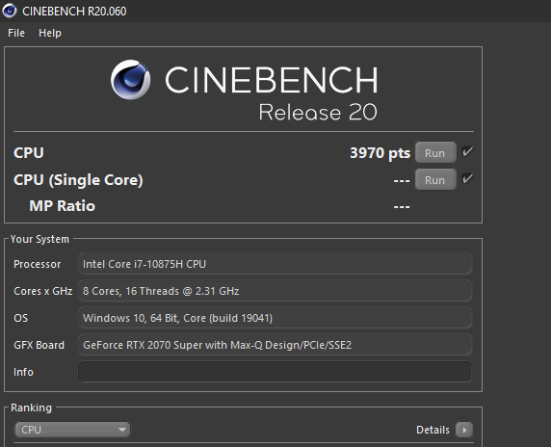The height and width of the screenshot is (447, 551).
Task: Click the Details label in Ranking
Action: click(433, 430)
